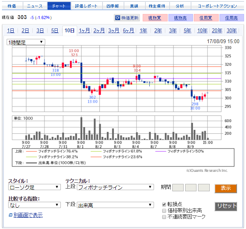
Task: Select the 3ヶ月 chart range
Action: (x=114, y=30)
